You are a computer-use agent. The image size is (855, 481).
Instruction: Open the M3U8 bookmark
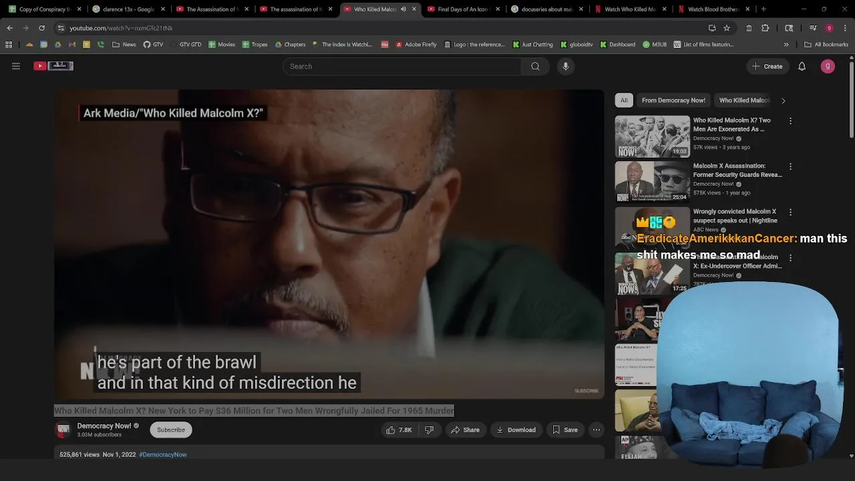tap(655, 45)
